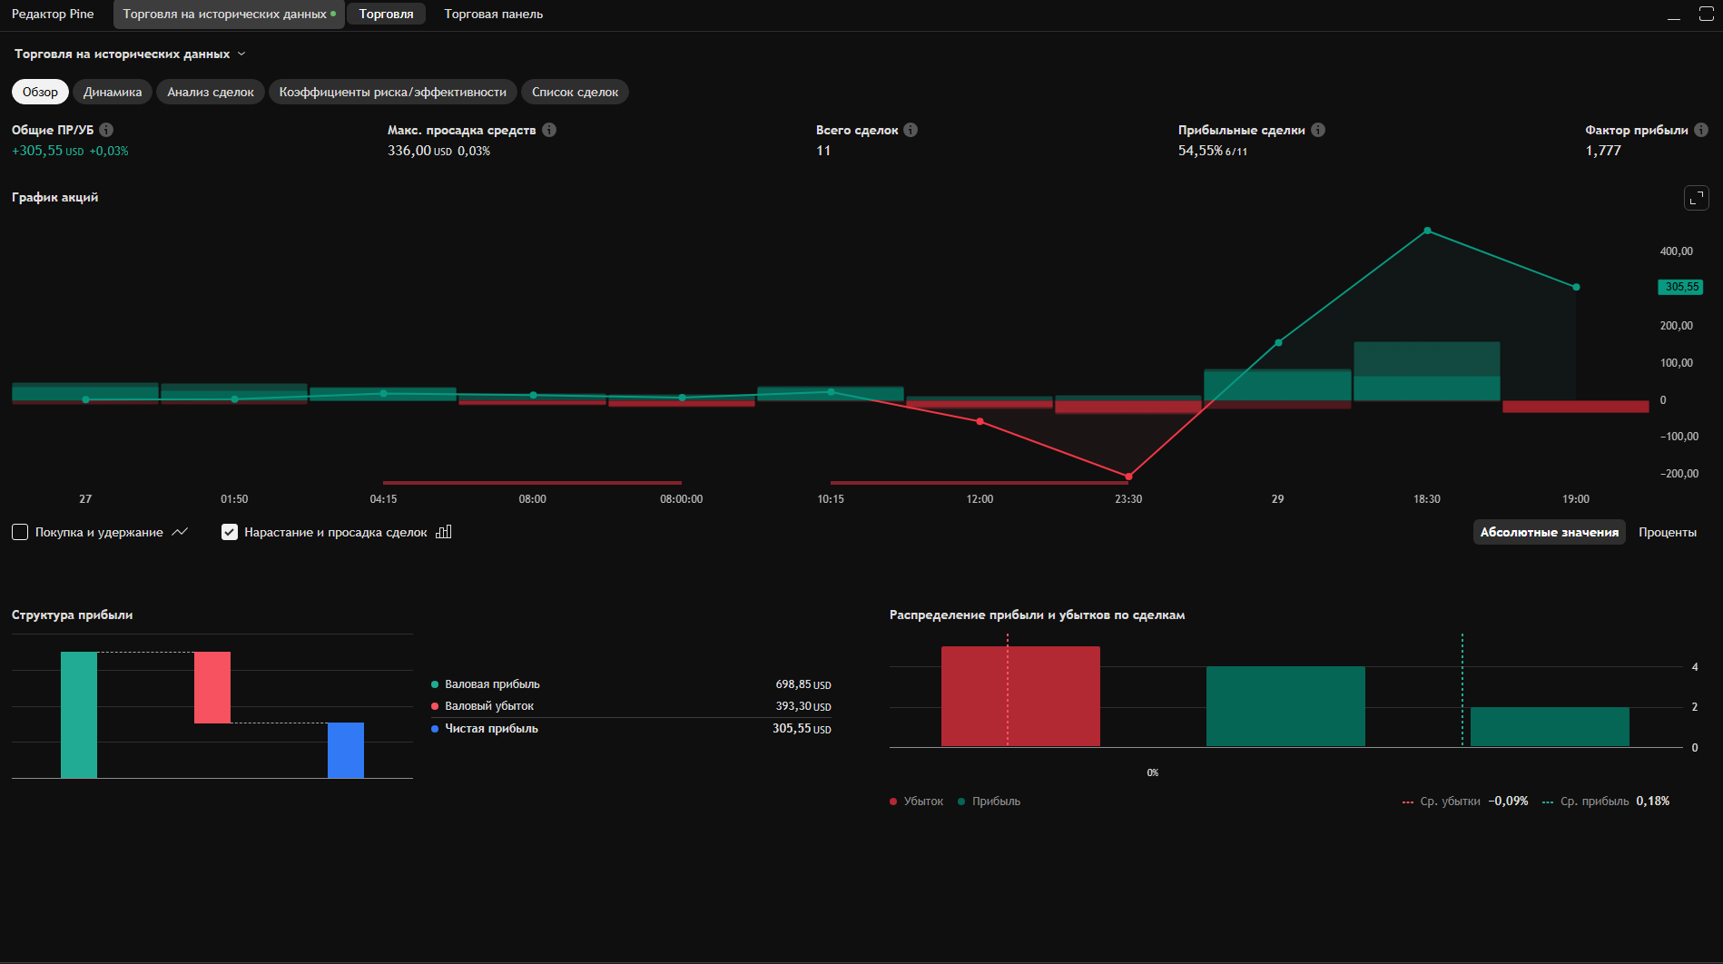Expand the График акций chart to fullscreen
1723x964 pixels.
pyautogui.click(x=1696, y=198)
